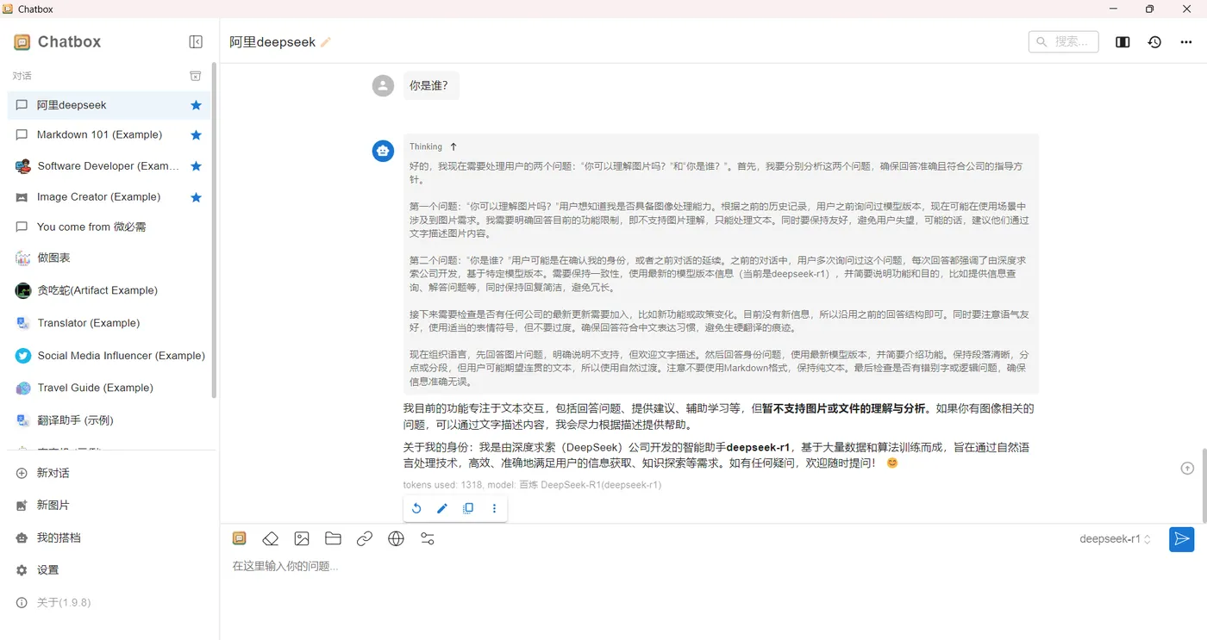This screenshot has height=640, width=1207.
Task: Click the scroll-to-top circular arrow button
Action: (x=1187, y=468)
